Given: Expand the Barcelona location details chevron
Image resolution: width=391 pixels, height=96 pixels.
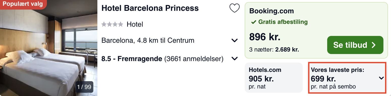Looking at the screenshot, I should point(234,40).
